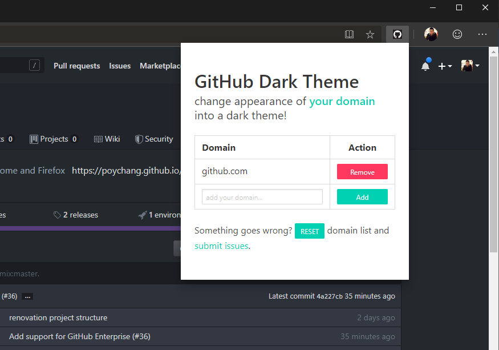Go to Issues in GitHub header
Viewport: 499px width, 350px height.
[120, 66]
